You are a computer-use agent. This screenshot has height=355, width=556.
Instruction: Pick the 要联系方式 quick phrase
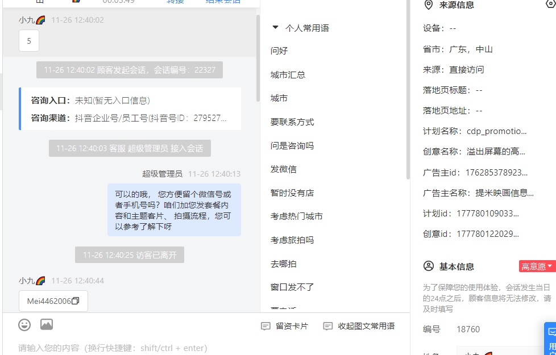point(292,122)
